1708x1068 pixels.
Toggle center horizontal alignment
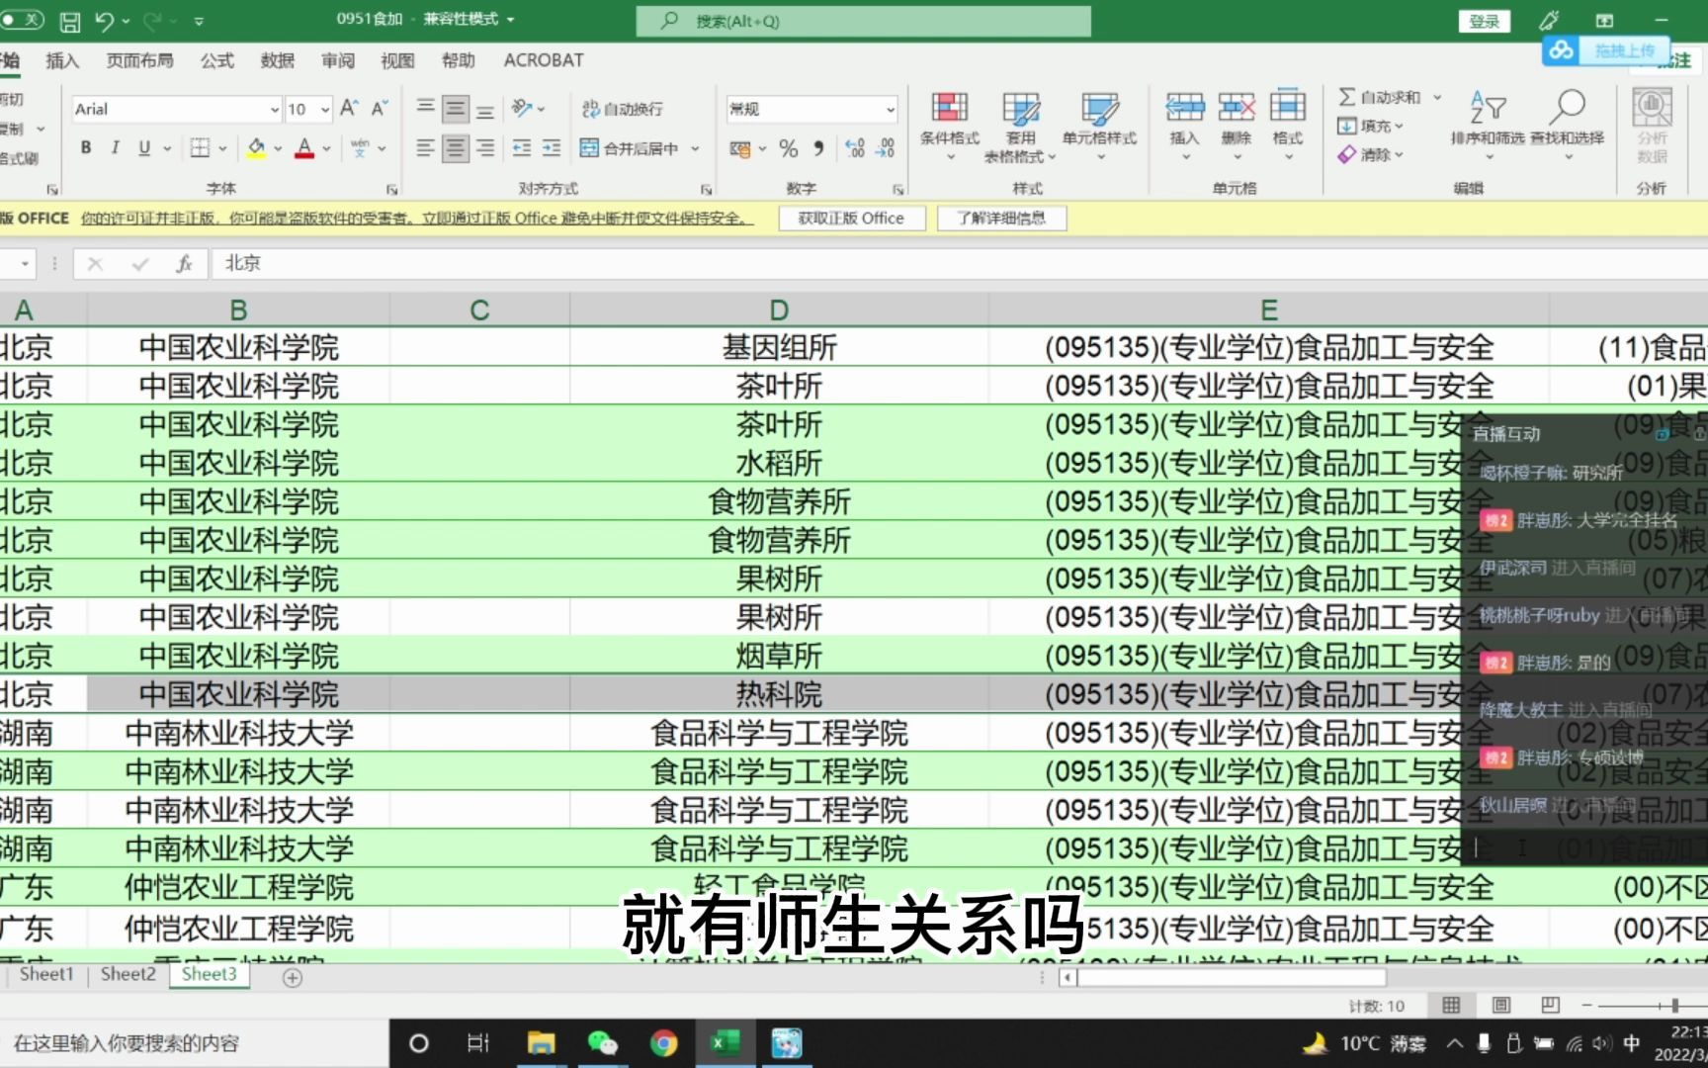(456, 148)
